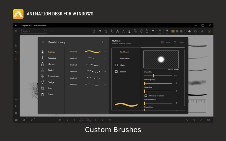Click the tip shape preview thumbnail
This screenshot has height=141, width=226.
(161, 59)
